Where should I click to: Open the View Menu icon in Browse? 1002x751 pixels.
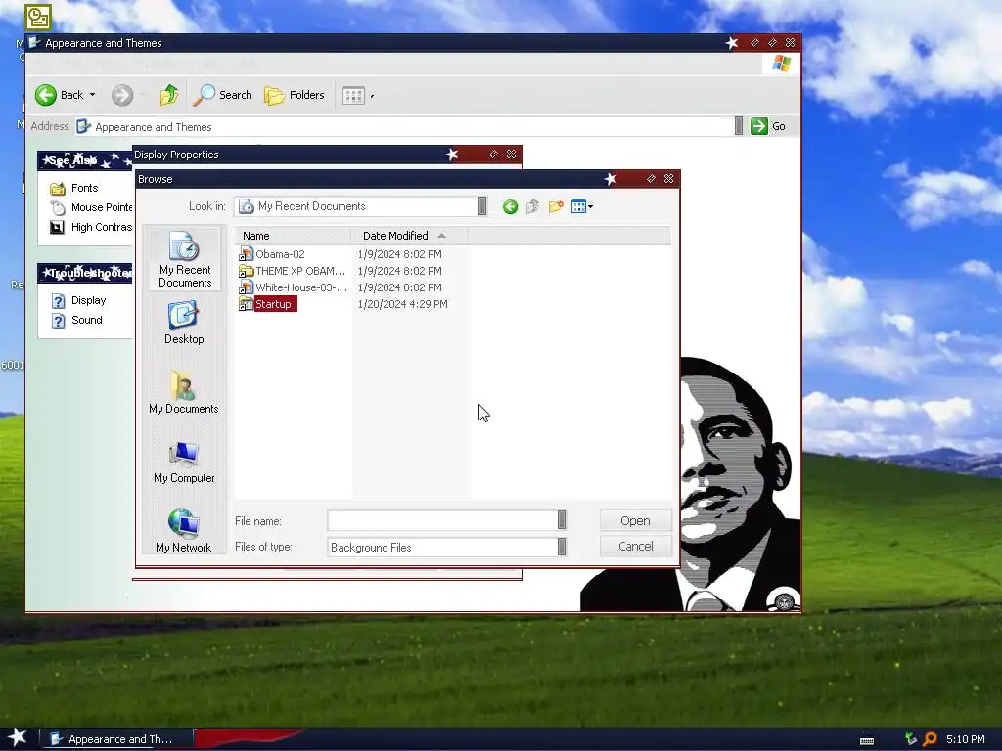[x=581, y=207]
